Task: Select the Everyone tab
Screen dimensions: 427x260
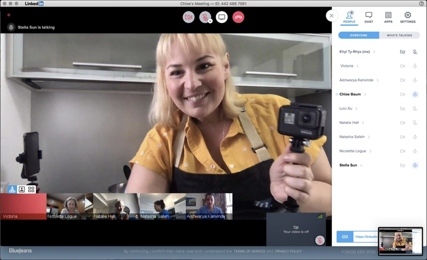Action: coord(359,35)
